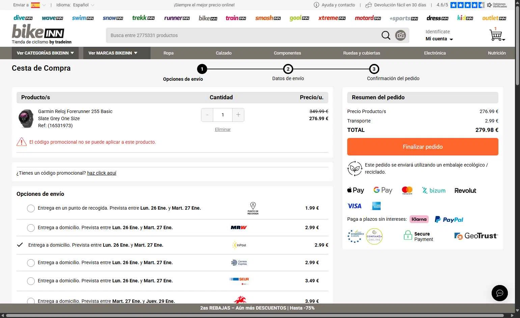Decrease product quantity with minus
520x318 pixels.
point(207,115)
